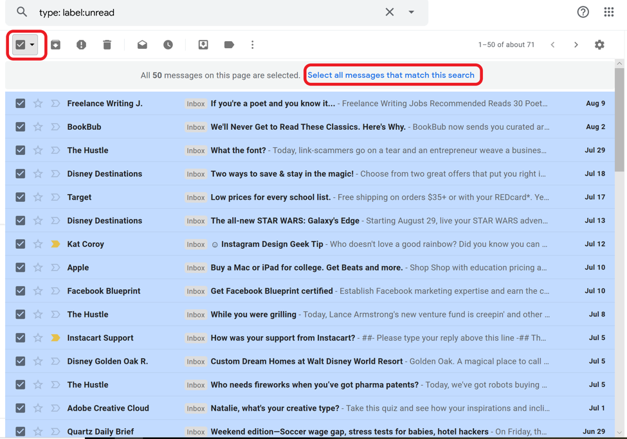The width and height of the screenshot is (627, 439).
Task: Archive the selected messages
Action: click(56, 45)
